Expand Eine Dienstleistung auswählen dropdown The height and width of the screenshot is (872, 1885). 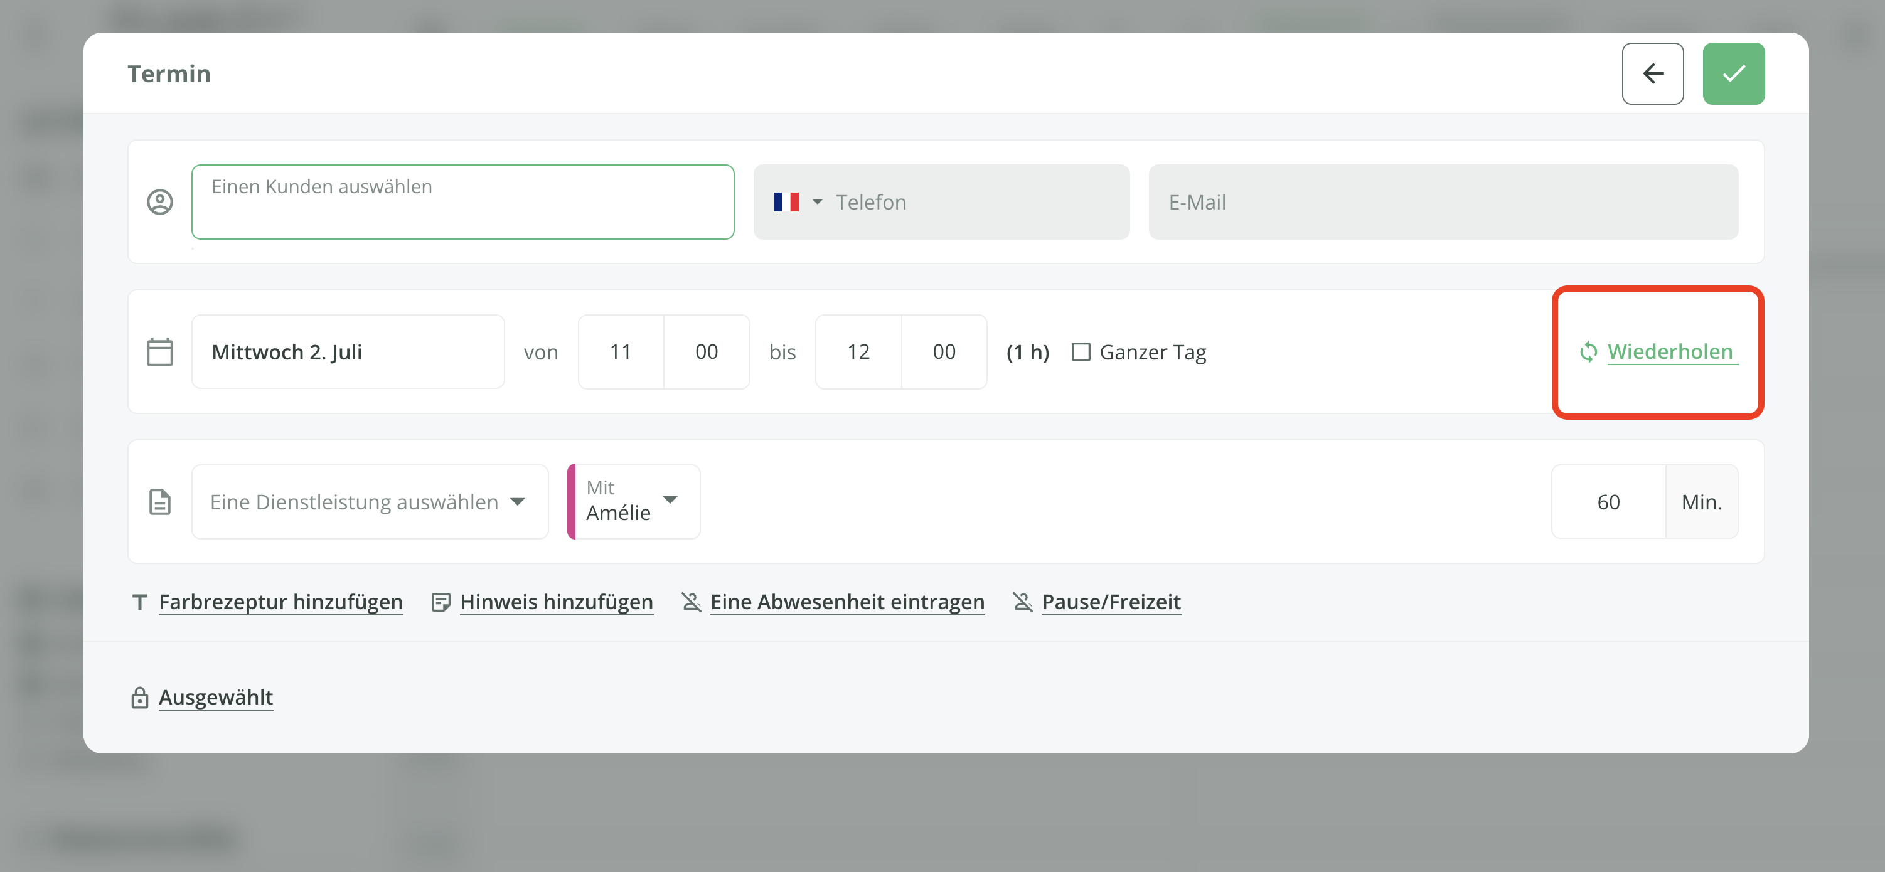[370, 502]
